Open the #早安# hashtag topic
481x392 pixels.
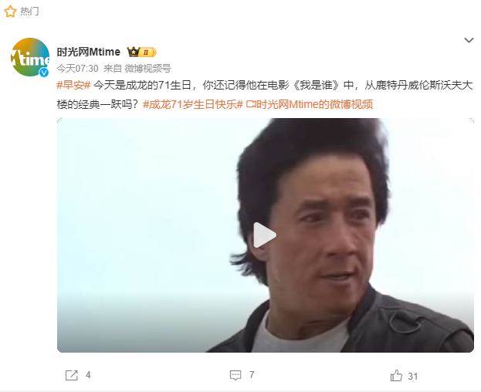click(73, 85)
